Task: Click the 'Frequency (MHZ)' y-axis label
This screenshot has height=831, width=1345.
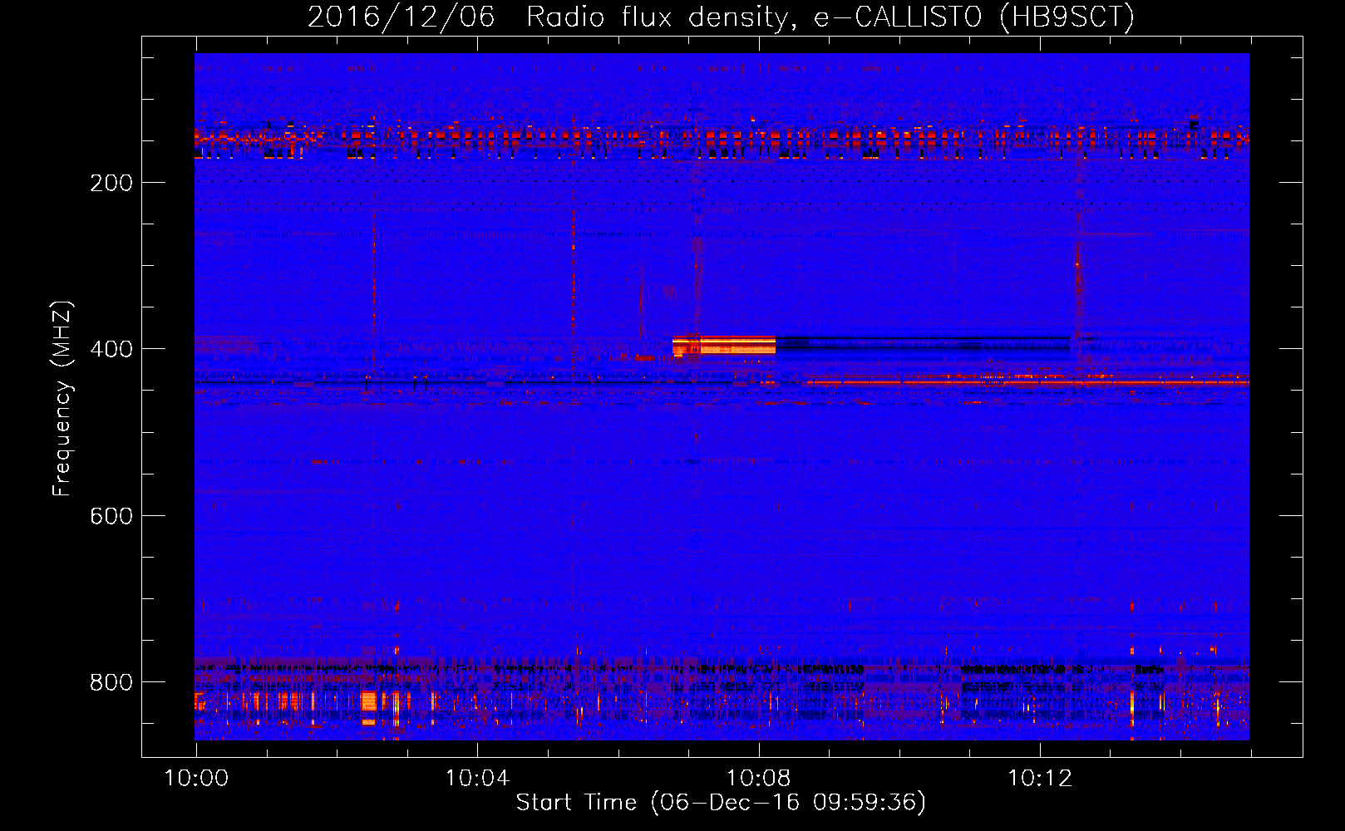Action: point(62,398)
